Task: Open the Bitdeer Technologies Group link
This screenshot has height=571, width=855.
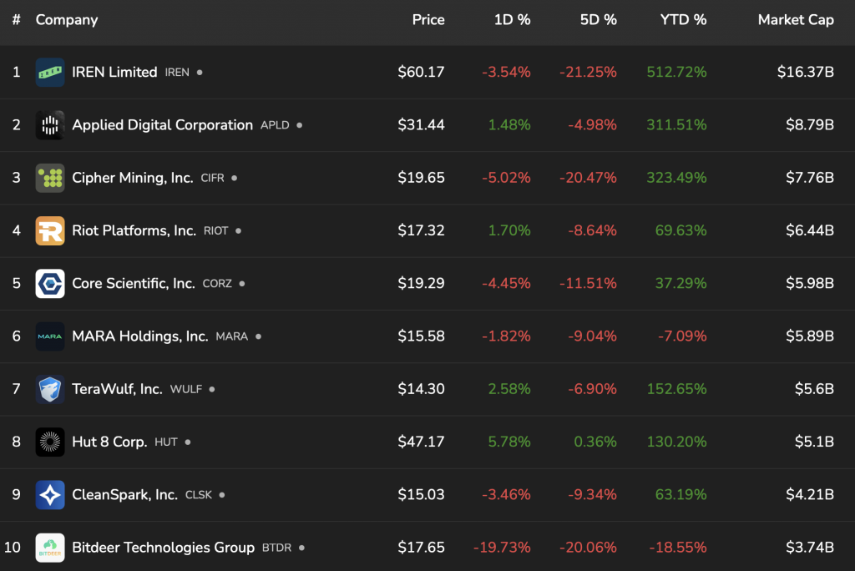Action: pyautogui.click(x=163, y=548)
